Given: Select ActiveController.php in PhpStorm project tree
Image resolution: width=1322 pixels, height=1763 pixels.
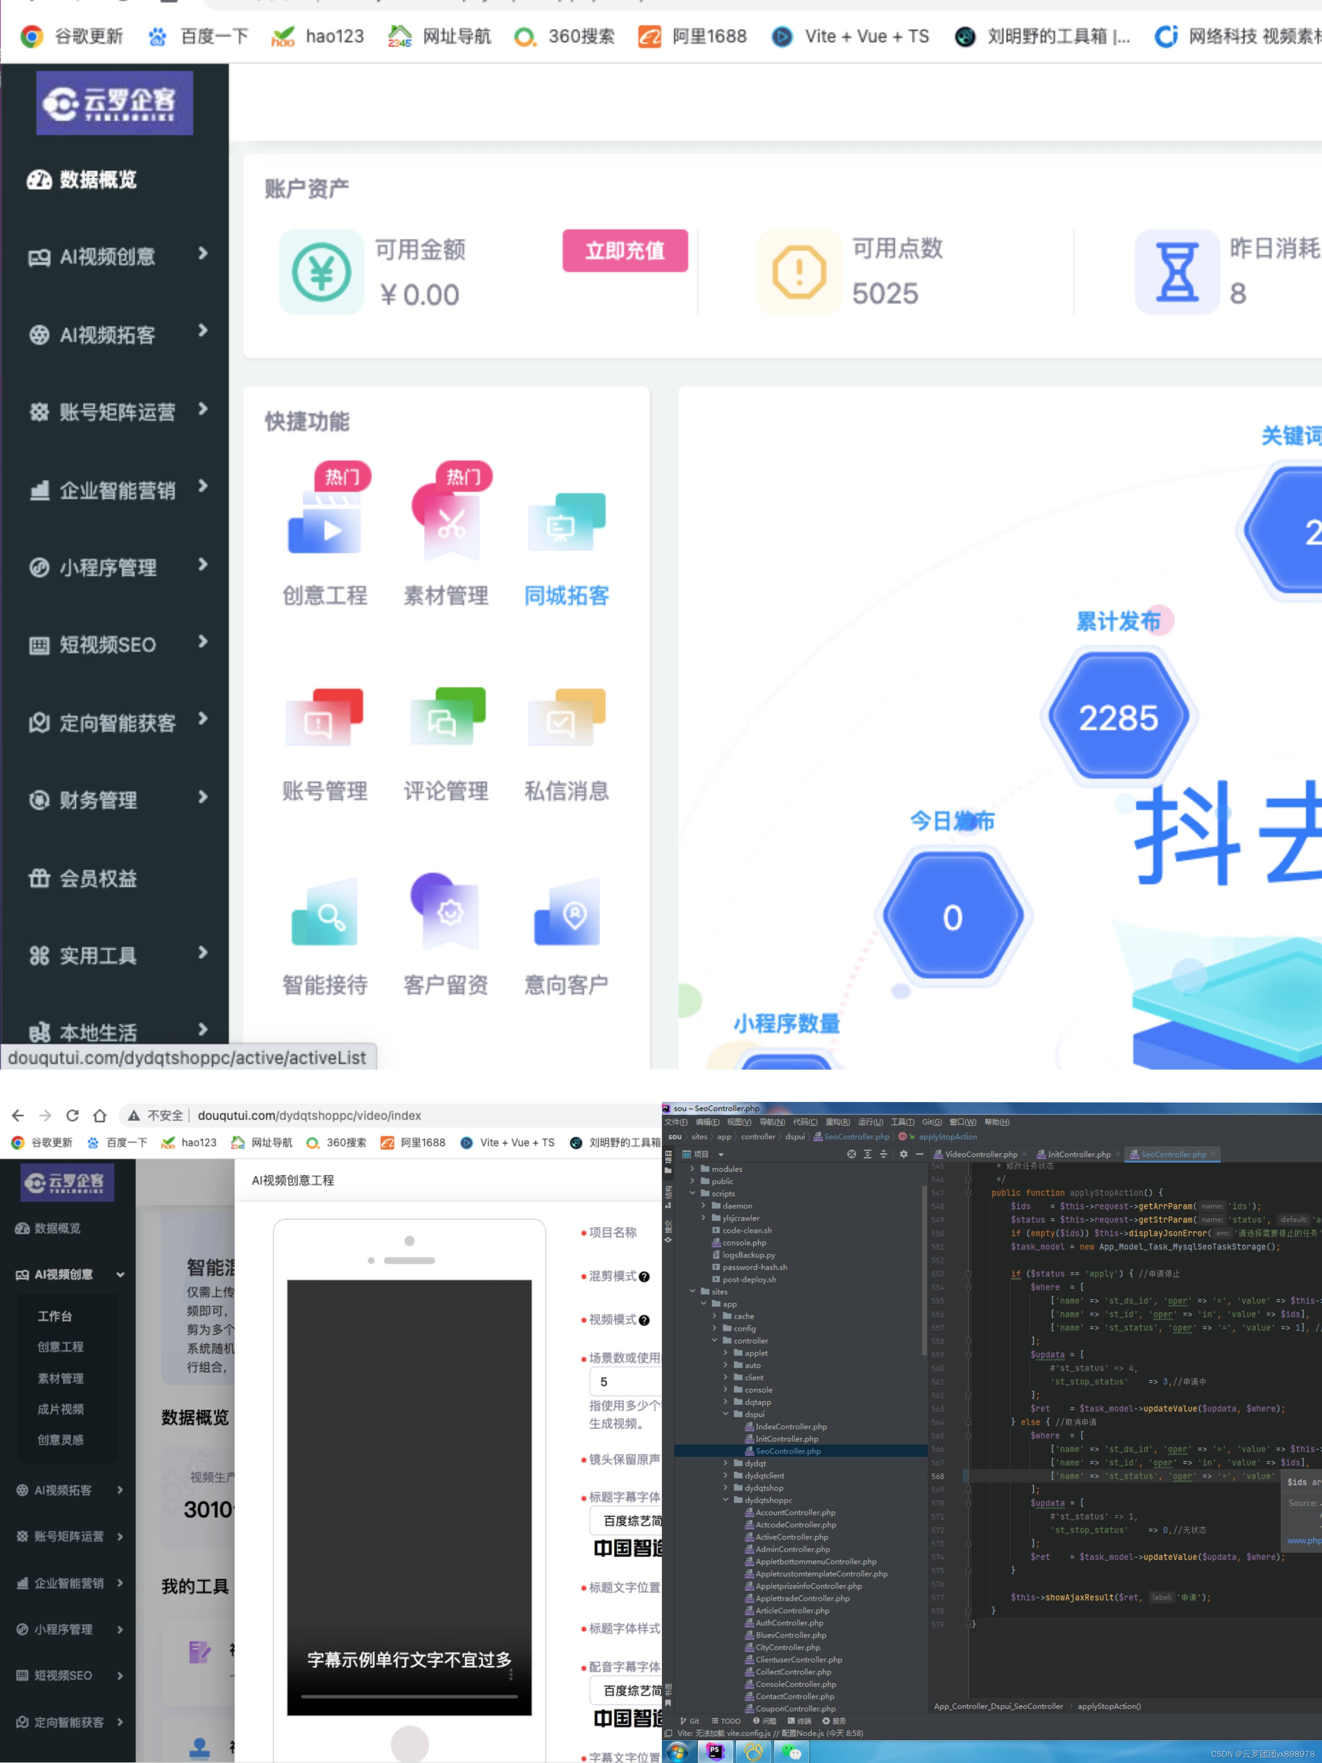Looking at the screenshot, I should [x=792, y=1537].
